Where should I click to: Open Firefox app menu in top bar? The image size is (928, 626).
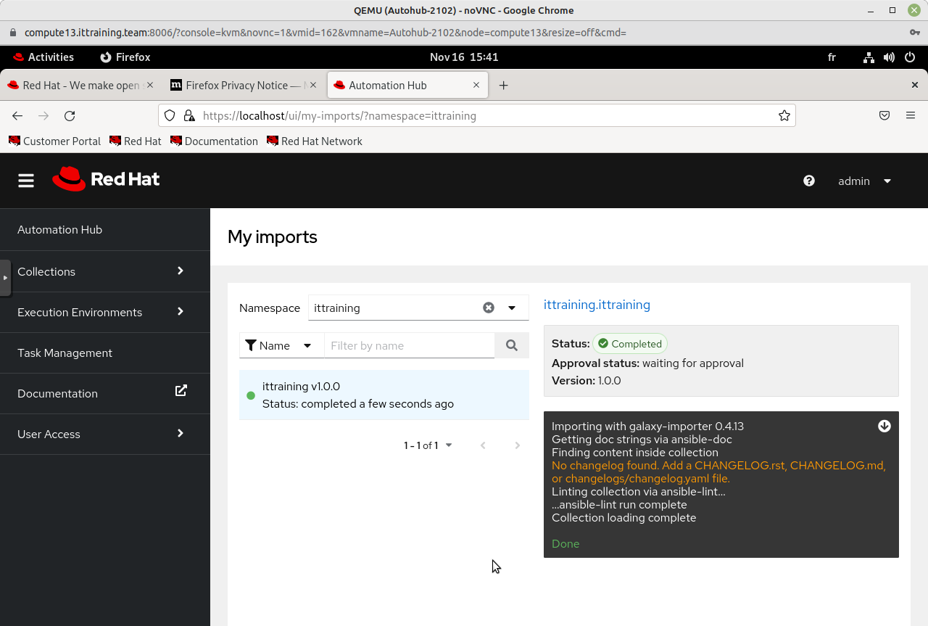[x=125, y=57]
